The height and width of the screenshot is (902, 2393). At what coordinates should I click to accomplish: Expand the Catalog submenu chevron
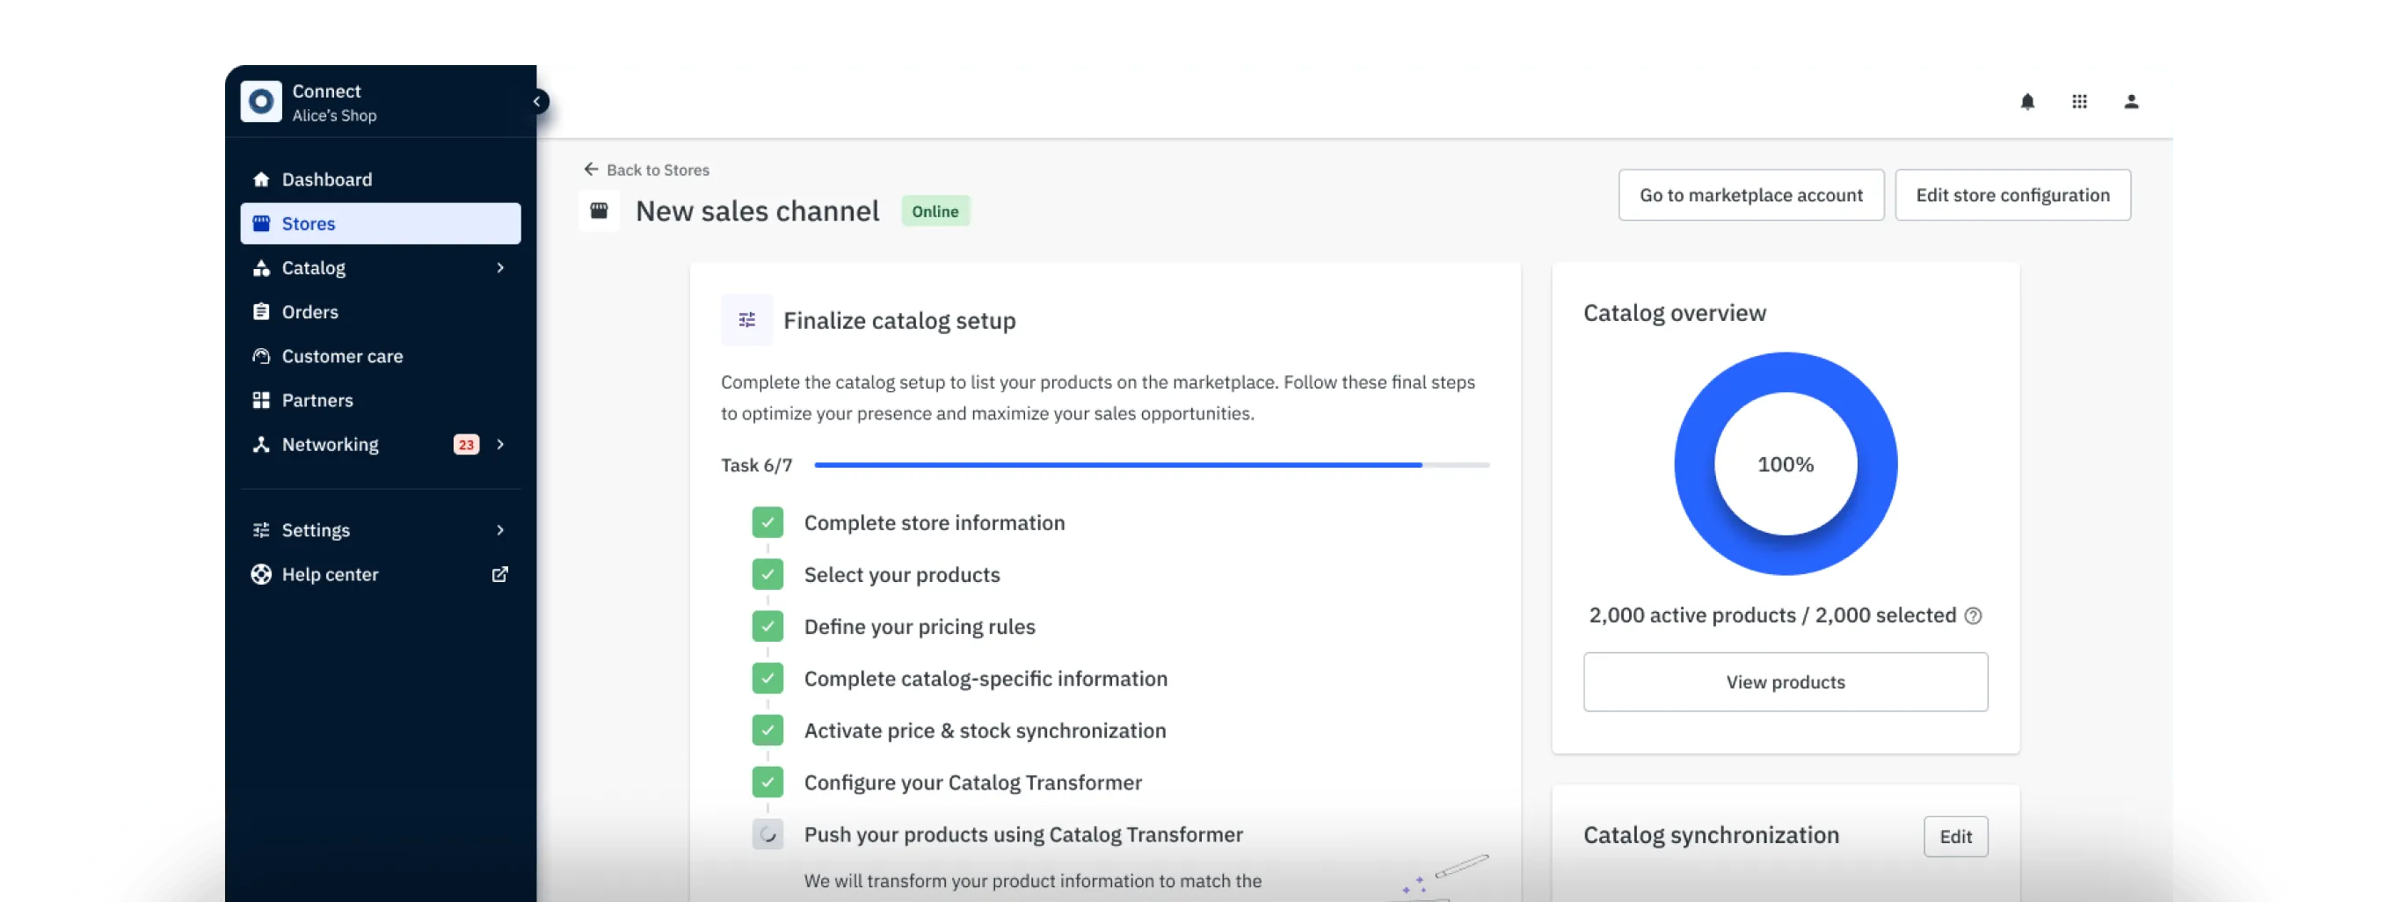click(x=499, y=267)
